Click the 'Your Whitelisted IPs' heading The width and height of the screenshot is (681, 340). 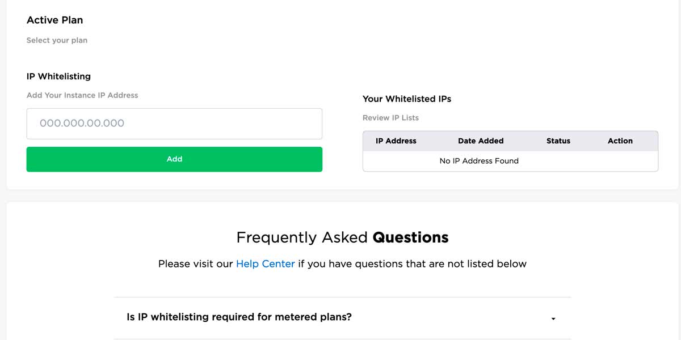[406, 99]
